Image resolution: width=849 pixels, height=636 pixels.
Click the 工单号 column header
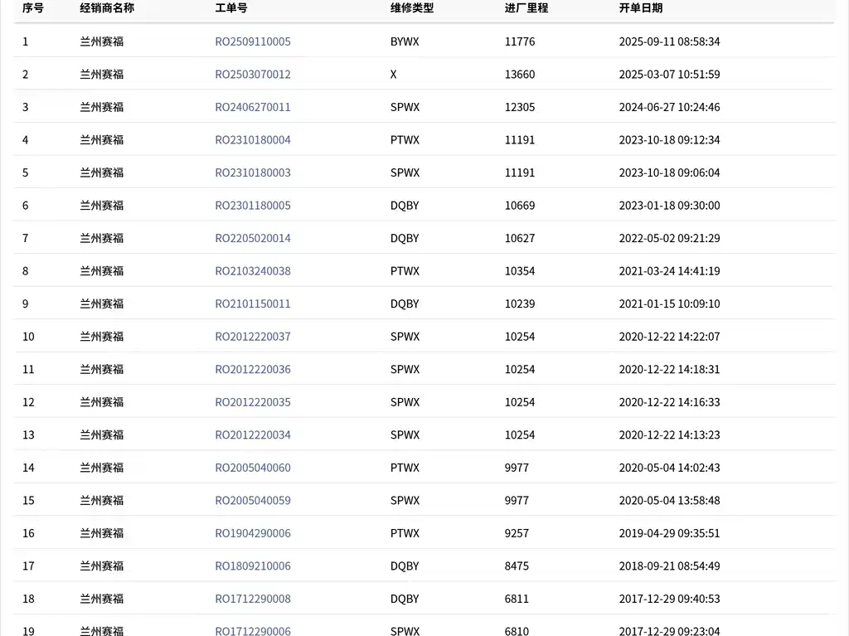coord(231,8)
